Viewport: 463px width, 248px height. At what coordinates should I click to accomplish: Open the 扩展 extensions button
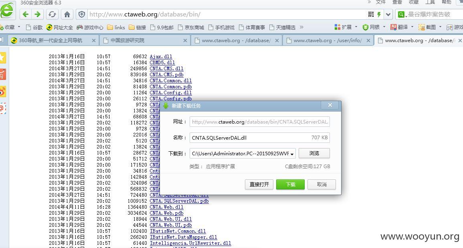pos(343,27)
